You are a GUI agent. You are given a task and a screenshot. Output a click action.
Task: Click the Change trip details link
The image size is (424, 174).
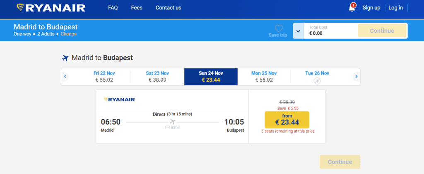click(x=68, y=34)
